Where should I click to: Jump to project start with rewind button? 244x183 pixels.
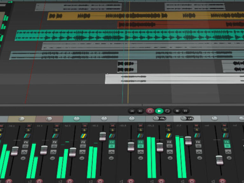coord(132,111)
